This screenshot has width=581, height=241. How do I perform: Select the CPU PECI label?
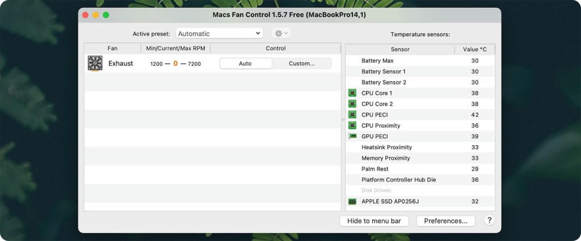point(374,115)
